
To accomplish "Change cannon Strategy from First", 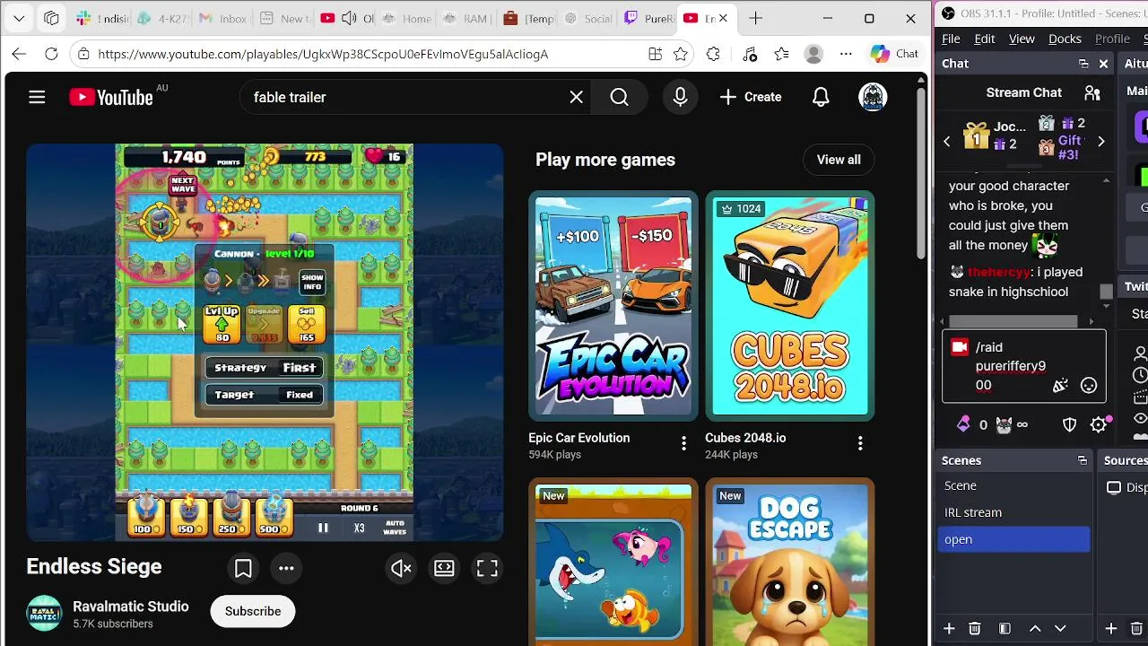I will 265,367.
